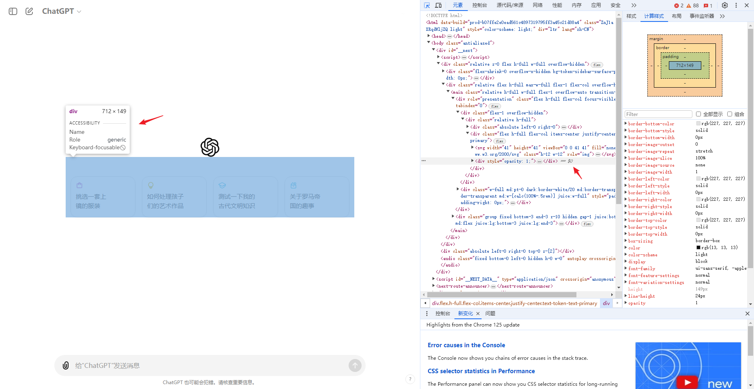
Task: Switch to the 网络 tab
Action: [538, 5]
